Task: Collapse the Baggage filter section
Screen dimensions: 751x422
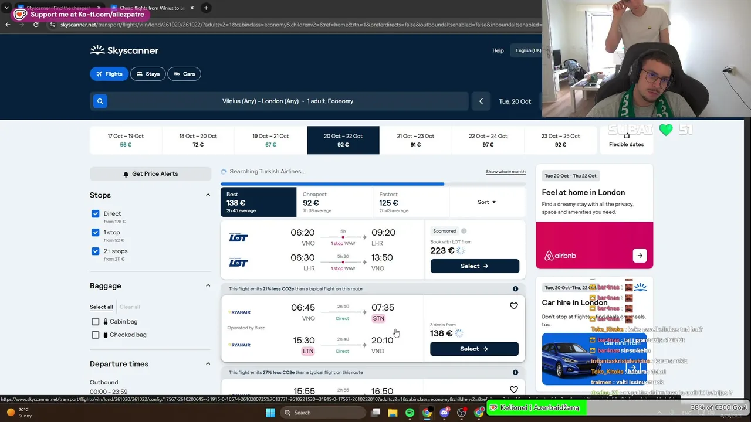Action: [x=208, y=285]
